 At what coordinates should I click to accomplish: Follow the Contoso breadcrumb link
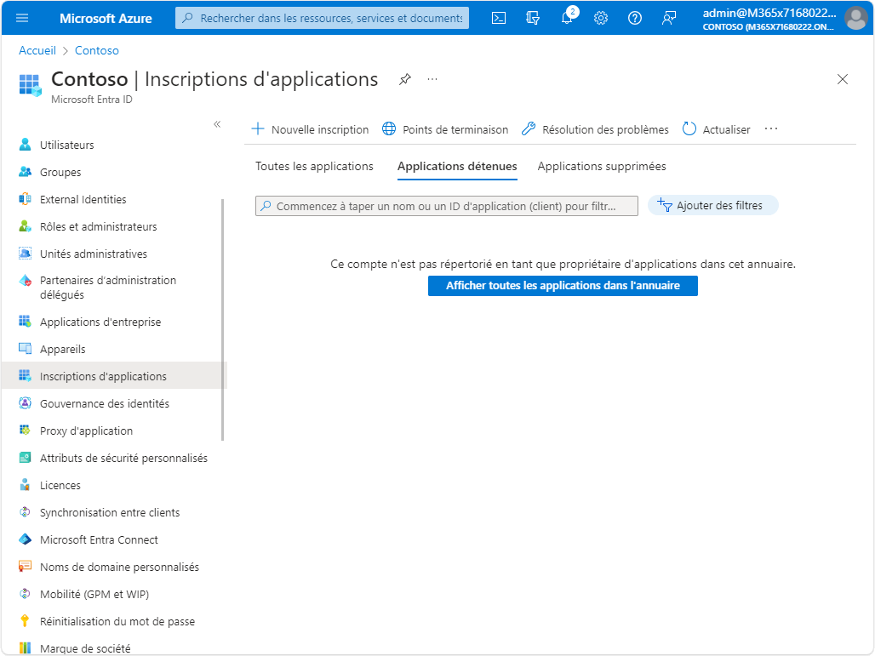pos(96,50)
